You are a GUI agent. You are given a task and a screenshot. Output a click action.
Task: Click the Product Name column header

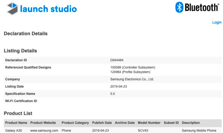coord(16,123)
